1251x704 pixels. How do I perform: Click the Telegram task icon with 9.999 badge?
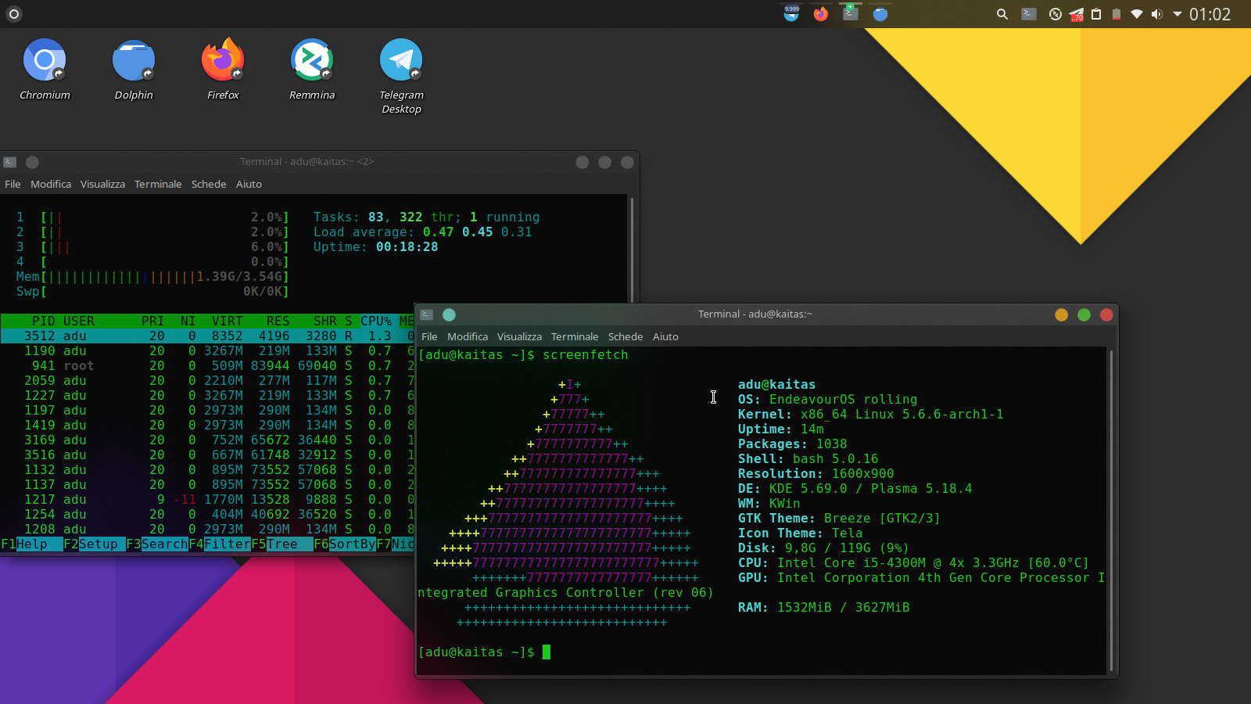point(791,14)
